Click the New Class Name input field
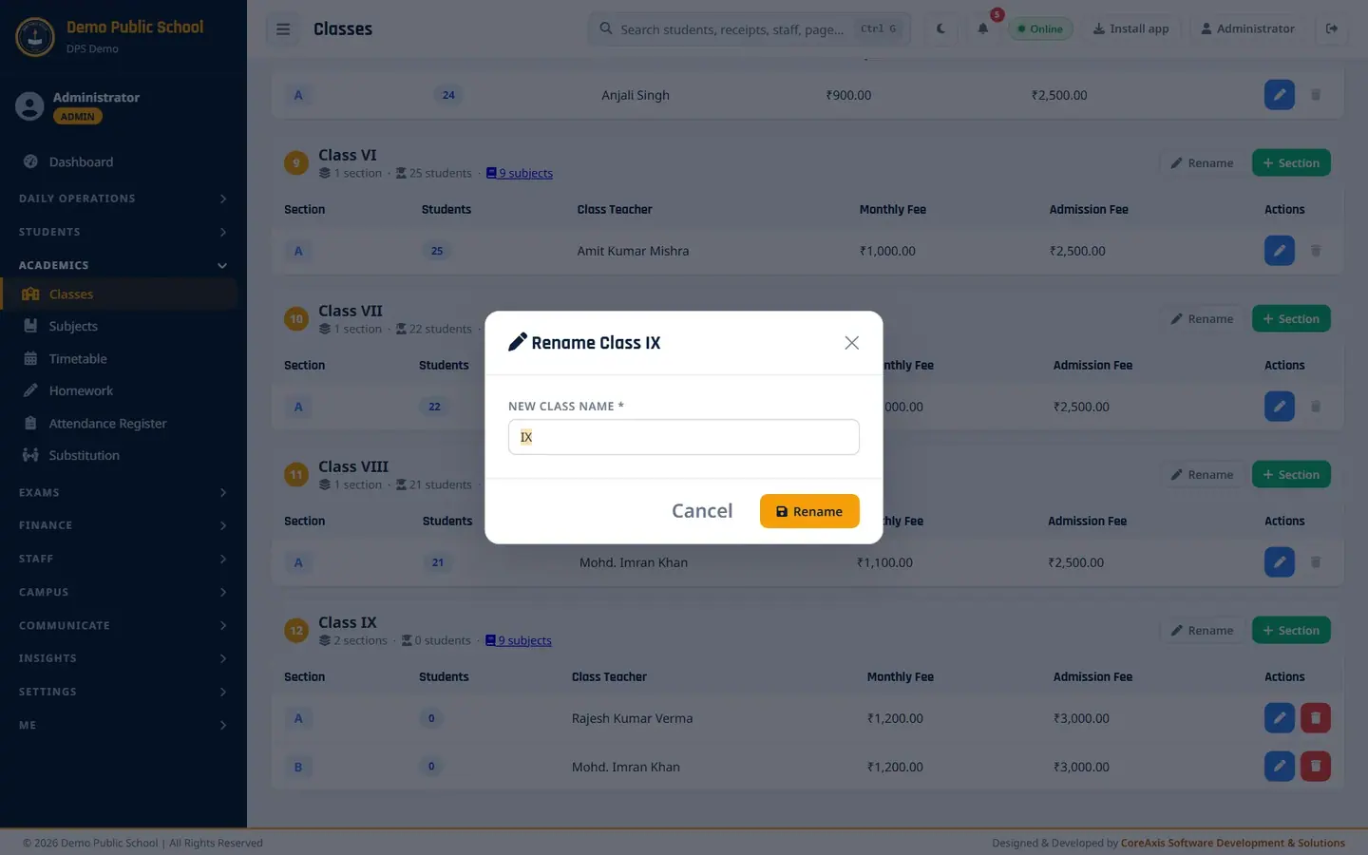The height and width of the screenshot is (855, 1368). pyautogui.click(x=684, y=437)
